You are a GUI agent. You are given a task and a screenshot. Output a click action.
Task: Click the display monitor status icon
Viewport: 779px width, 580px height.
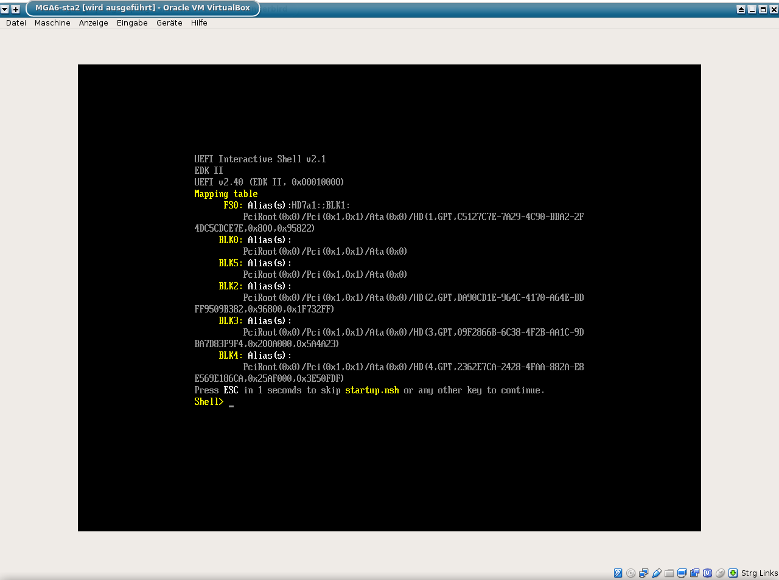pos(682,573)
